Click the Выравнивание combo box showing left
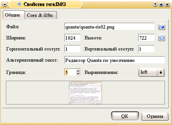This screenshot has height=125, width=172. [148, 72]
